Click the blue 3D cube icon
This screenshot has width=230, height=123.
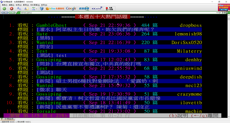[x=42, y=9]
